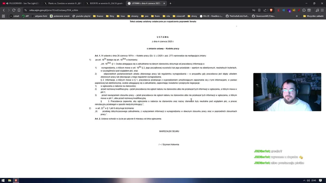Open the diff bookmark
The height and width of the screenshot is (183, 326).
click(x=25, y=16)
